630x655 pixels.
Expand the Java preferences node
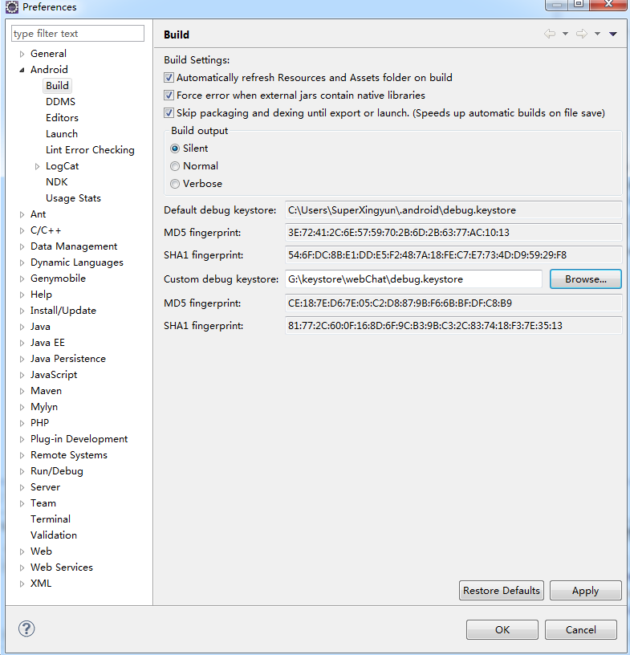(22, 327)
